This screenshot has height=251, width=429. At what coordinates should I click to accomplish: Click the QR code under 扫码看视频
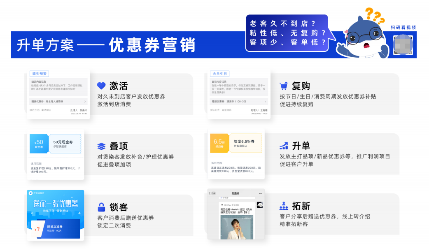tap(403, 44)
